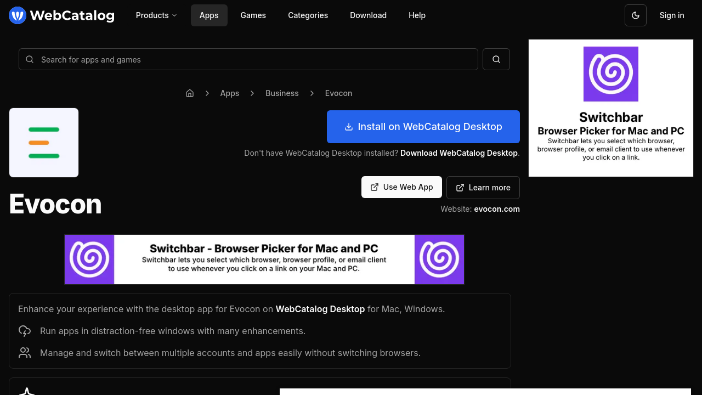The image size is (702, 395).
Task: Open the Download nav item
Action: [369, 15]
